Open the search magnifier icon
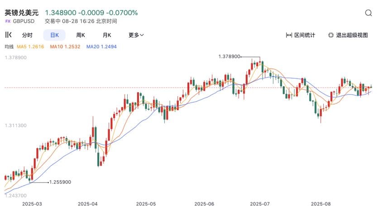The width and height of the screenshot is (378, 215). [x=368, y=13]
